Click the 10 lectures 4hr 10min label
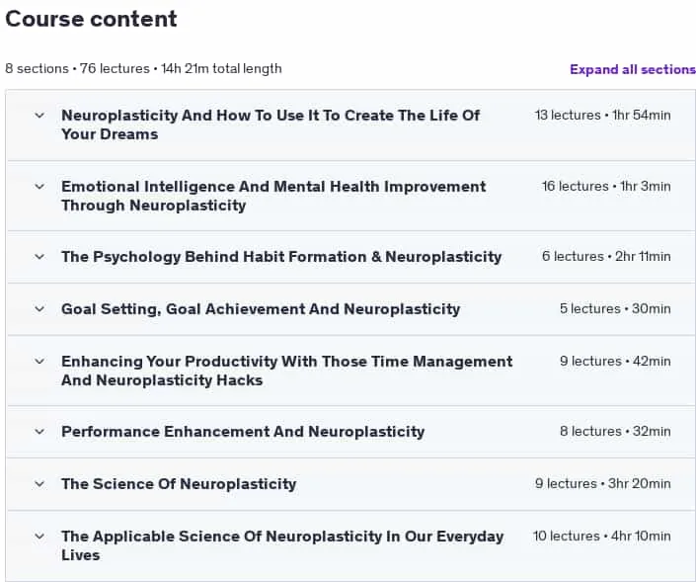This screenshot has height=582, width=696. coord(602,537)
